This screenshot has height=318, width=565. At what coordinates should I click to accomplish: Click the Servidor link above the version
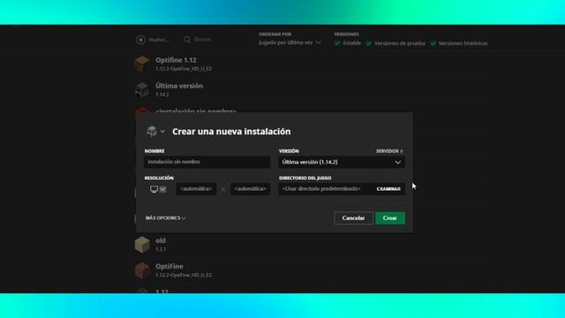pyautogui.click(x=389, y=151)
